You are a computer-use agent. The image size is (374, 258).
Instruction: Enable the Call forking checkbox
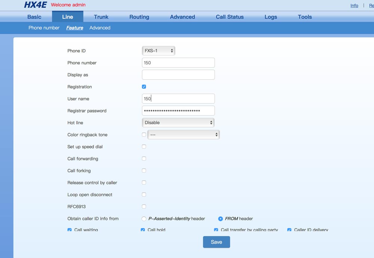pos(144,171)
